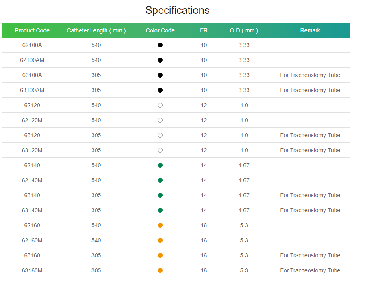Select the Remark column header
The height and width of the screenshot is (289, 365).
(x=310, y=30)
